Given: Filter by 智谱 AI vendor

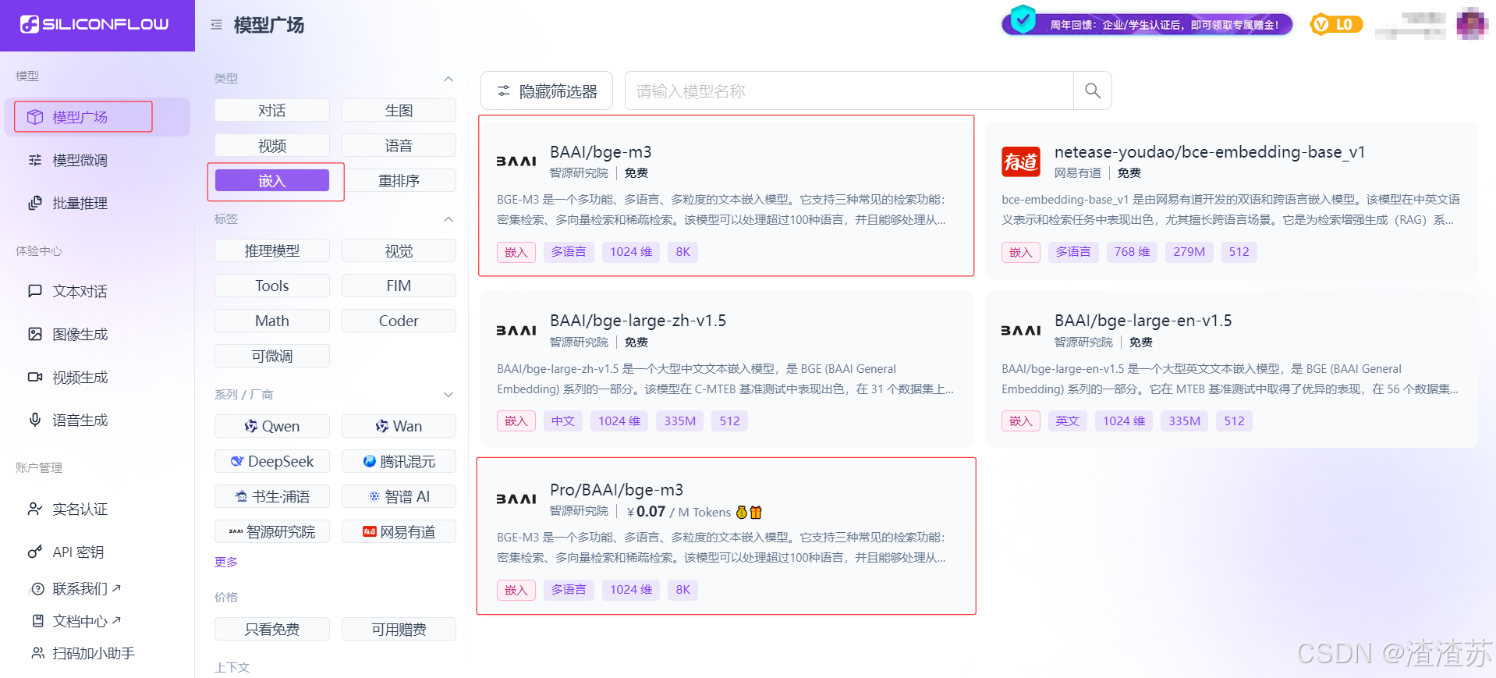Looking at the screenshot, I should pyautogui.click(x=399, y=496).
